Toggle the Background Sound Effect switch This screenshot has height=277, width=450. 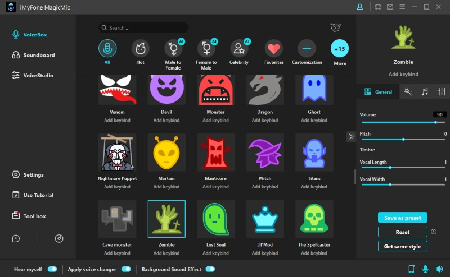(210, 269)
